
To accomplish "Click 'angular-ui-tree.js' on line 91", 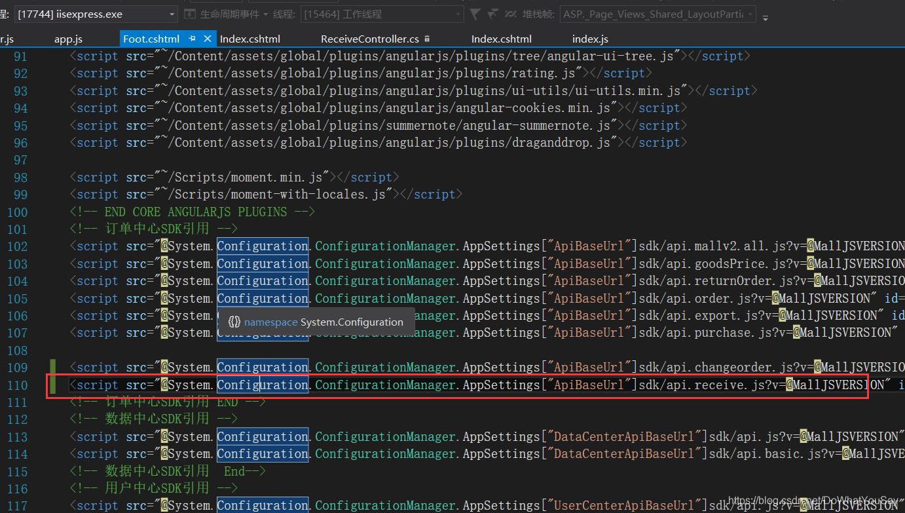I will pyautogui.click(x=611, y=56).
